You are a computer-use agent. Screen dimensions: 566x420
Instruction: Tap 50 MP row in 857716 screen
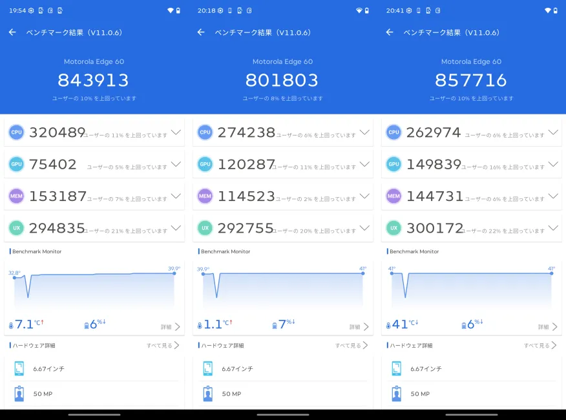tap(472, 394)
